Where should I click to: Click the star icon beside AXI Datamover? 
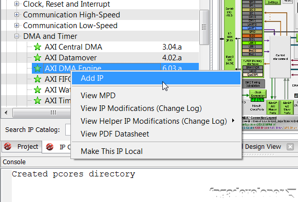(x=38, y=58)
